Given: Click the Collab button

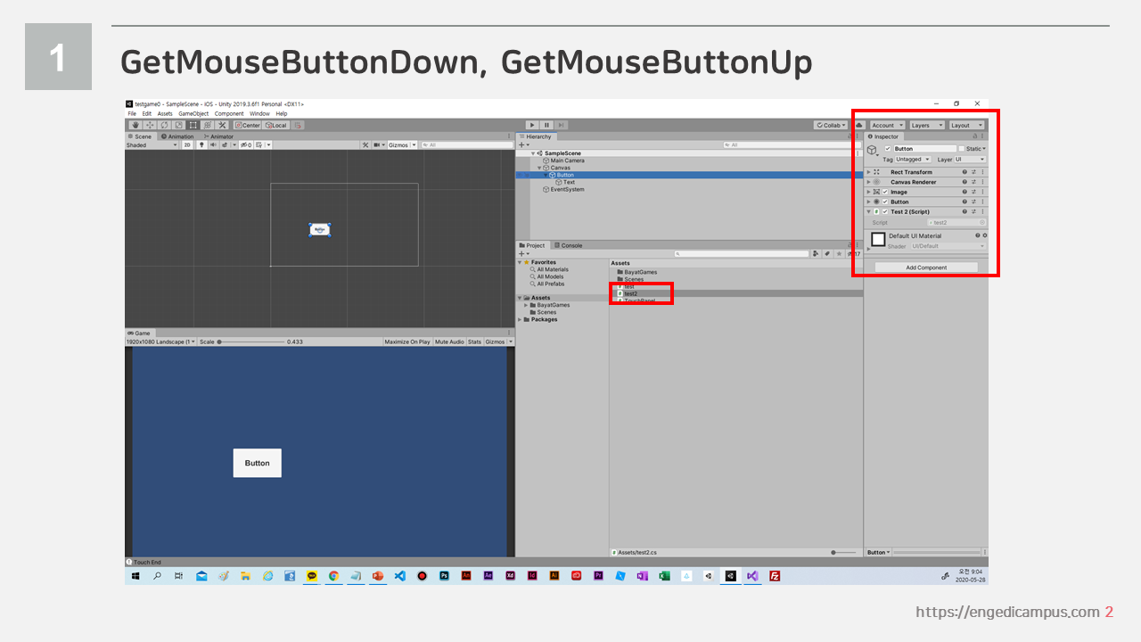Looking at the screenshot, I should pyautogui.click(x=831, y=125).
